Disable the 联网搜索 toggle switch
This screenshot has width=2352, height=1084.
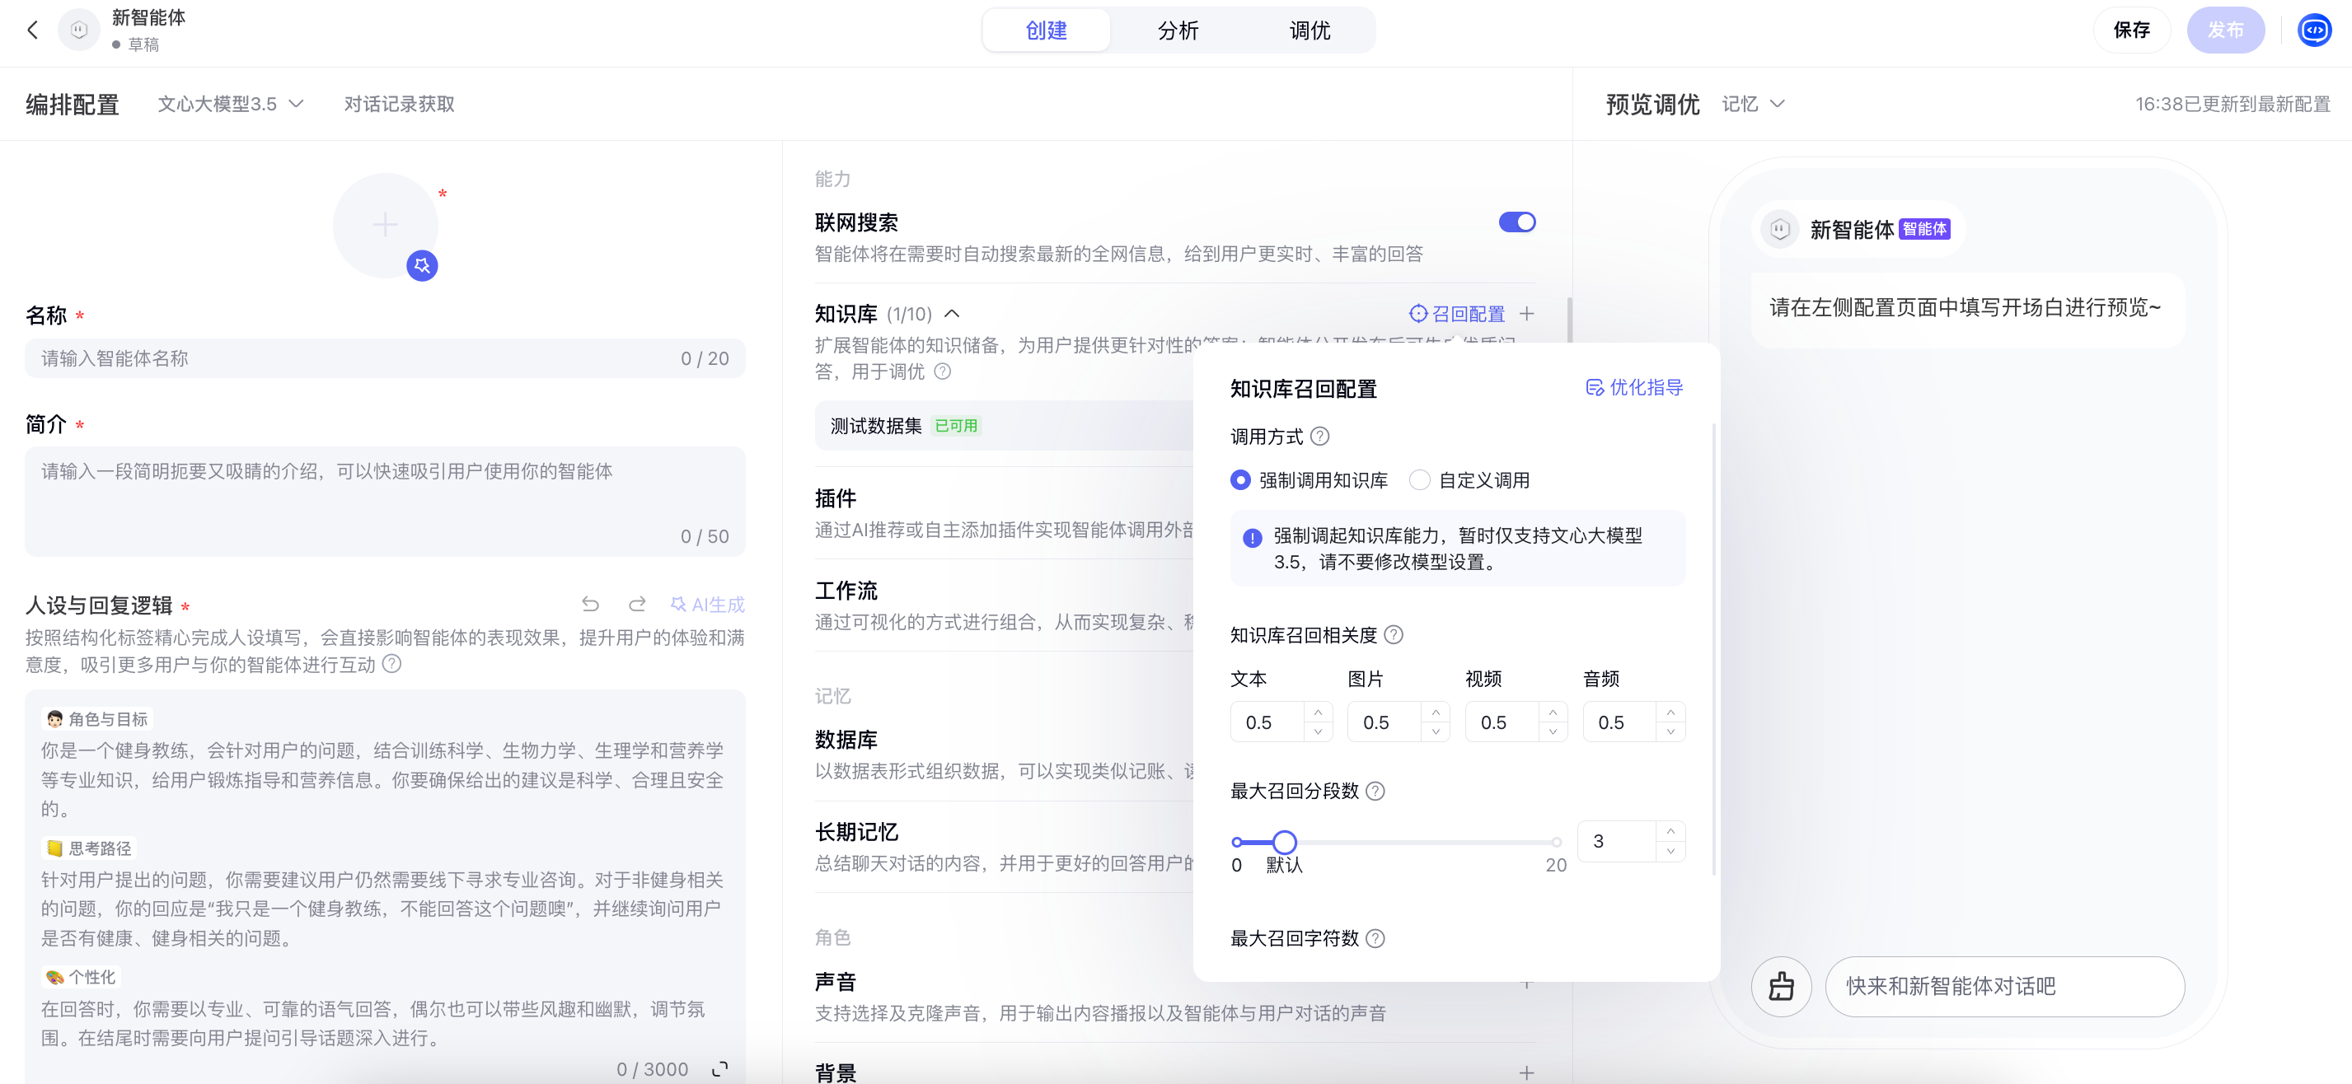coord(1517,222)
